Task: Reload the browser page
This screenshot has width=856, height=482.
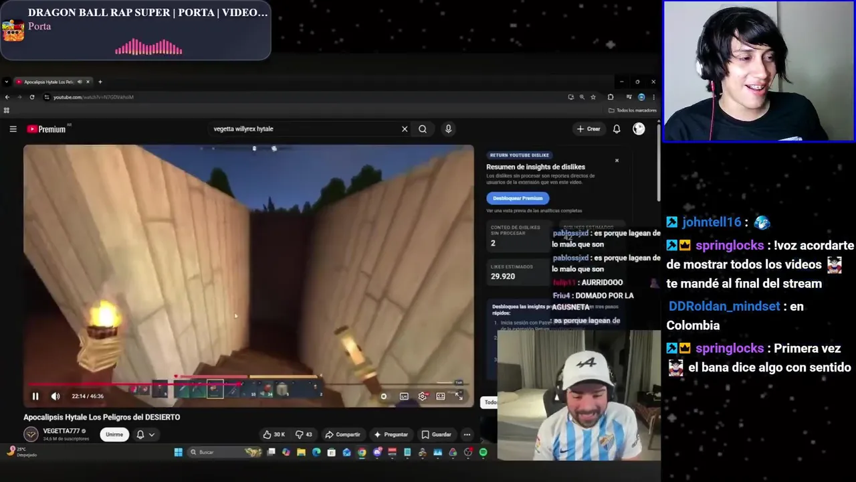Action: point(31,97)
